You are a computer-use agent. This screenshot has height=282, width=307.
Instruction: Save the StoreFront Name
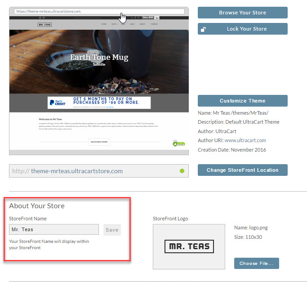(112, 230)
